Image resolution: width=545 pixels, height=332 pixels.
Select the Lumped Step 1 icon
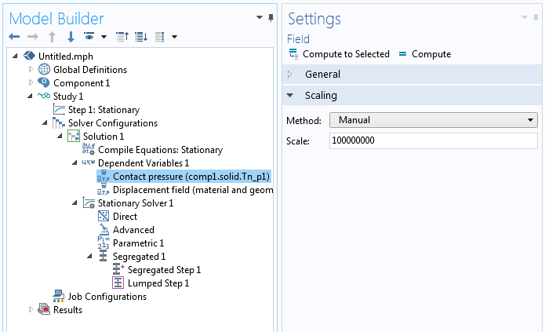tap(118, 283)
